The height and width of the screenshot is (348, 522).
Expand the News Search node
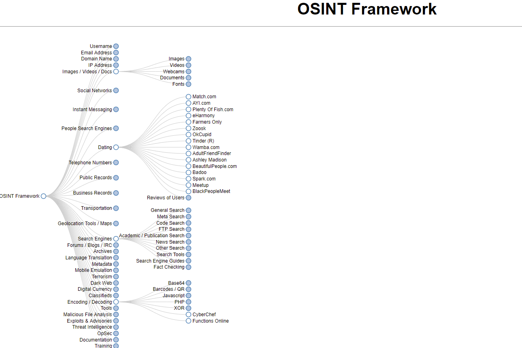188,242
